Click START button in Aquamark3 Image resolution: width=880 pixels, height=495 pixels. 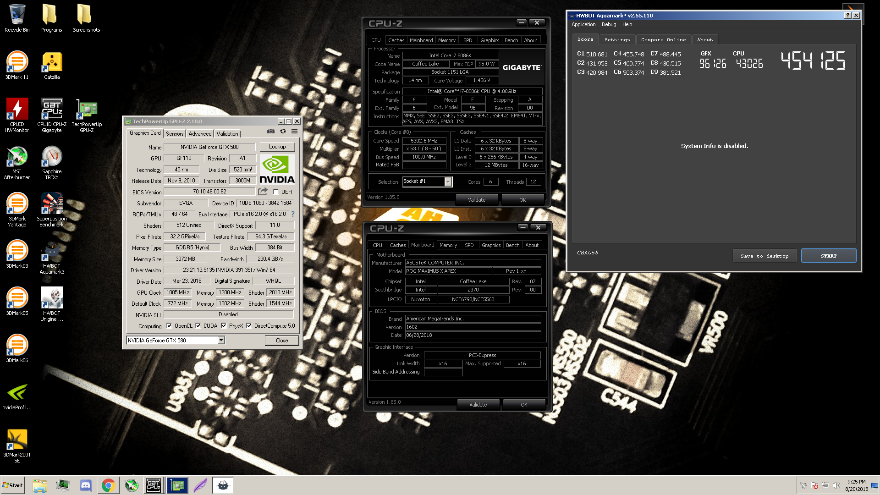click(829, 256)
